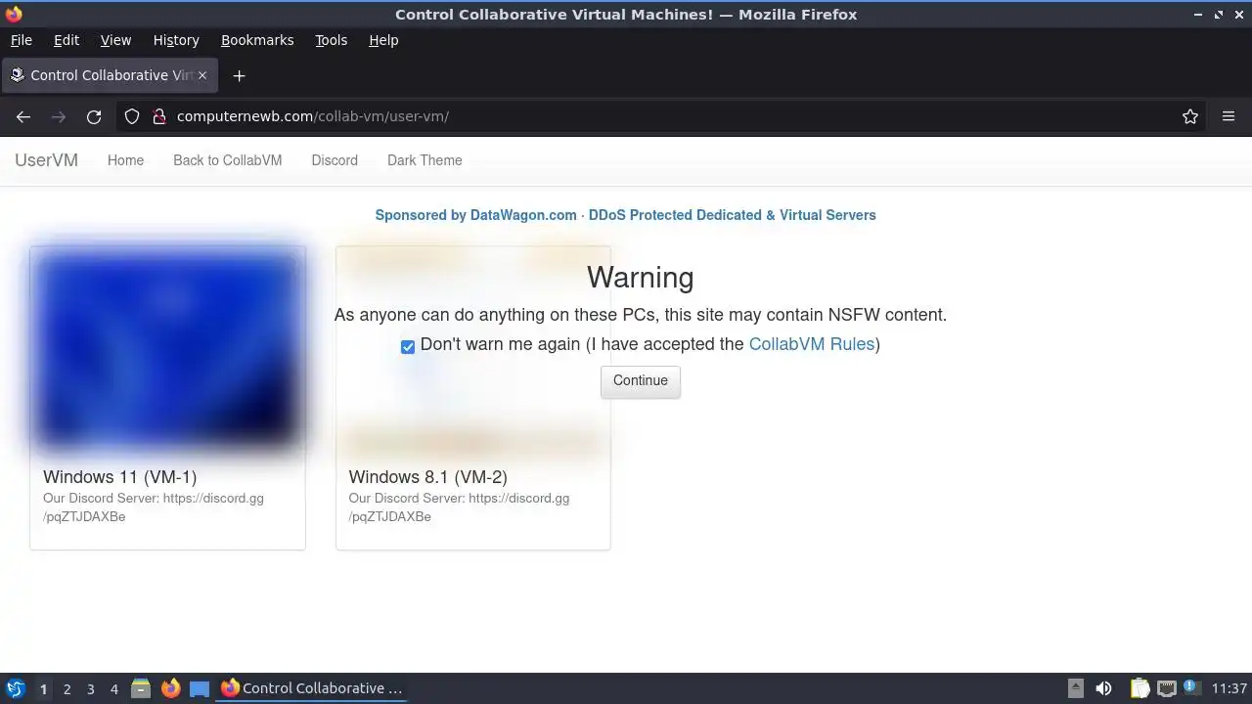The width and height of the screenshot is (1252, 704).
Task: Click Back to CollabVM link
Action: [x=228, y=160]
